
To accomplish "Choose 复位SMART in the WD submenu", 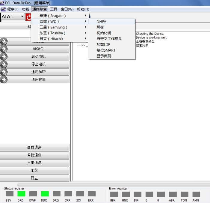I will click(106, 50).
